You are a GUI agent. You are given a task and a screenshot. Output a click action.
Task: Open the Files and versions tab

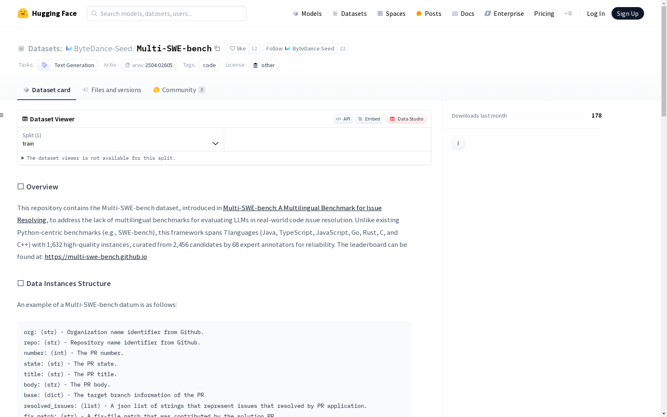coord(112,90)
